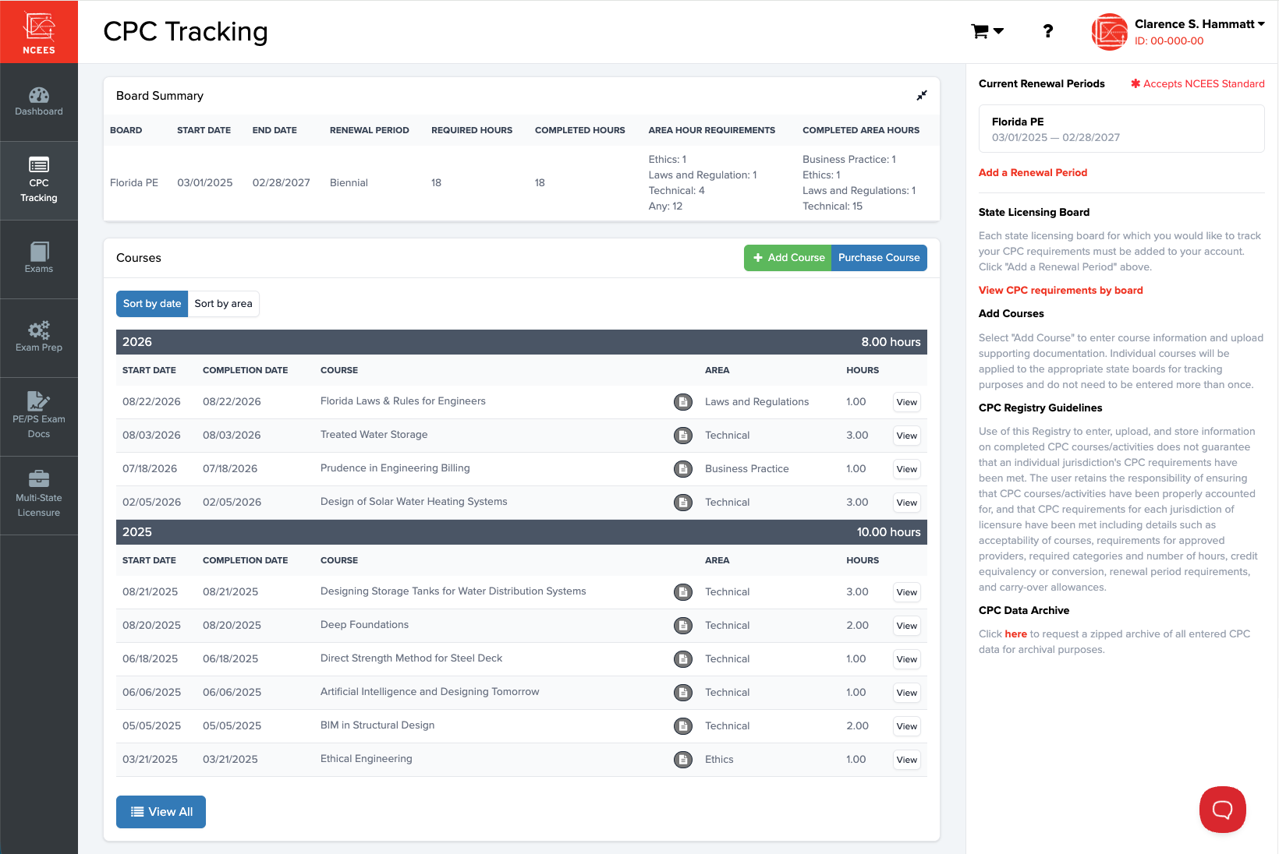
Task: Open document icon for Deep Foundations course
Action: coord(683,626)
